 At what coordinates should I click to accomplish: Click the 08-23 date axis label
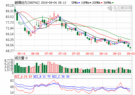pos(117,54)
